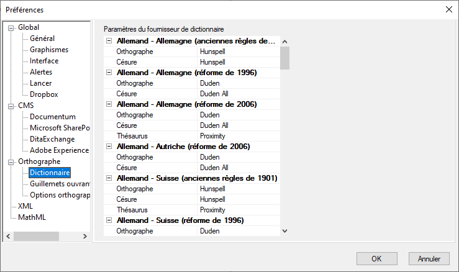Click Proximity value for Allemagne 2006 Thésaurus
Image resolution: width=459 pixels, height=272 pixels.
[x=212, y=136]
